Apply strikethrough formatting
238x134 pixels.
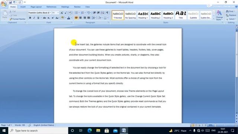pos(45,18)
